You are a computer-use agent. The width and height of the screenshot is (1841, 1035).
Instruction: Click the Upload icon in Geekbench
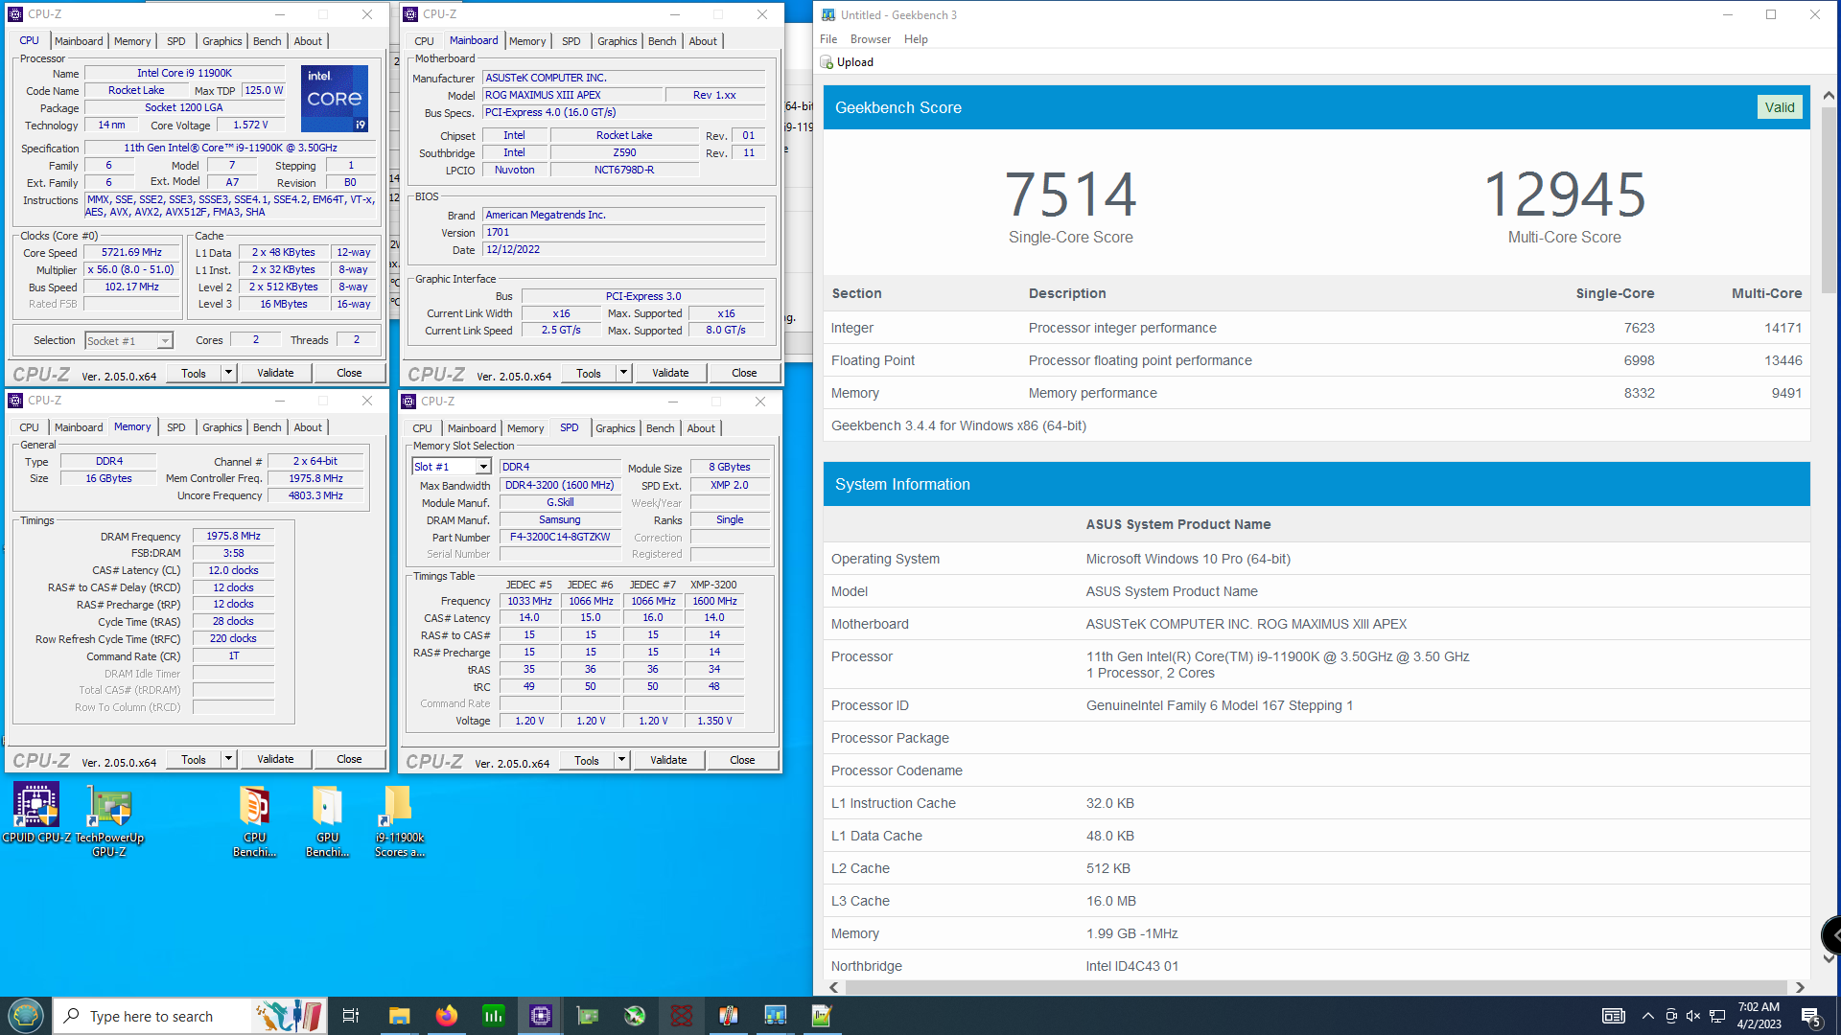tap(827, 62)
